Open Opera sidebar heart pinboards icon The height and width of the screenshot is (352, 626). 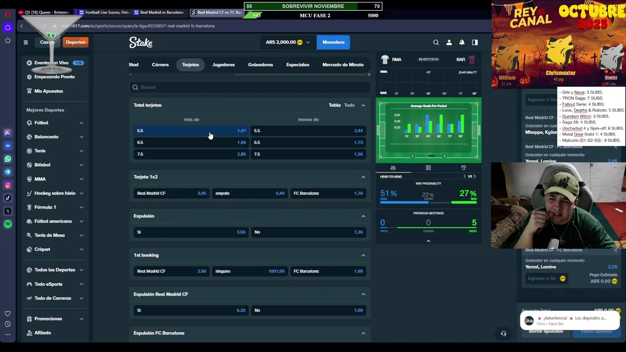click(7, 313)
